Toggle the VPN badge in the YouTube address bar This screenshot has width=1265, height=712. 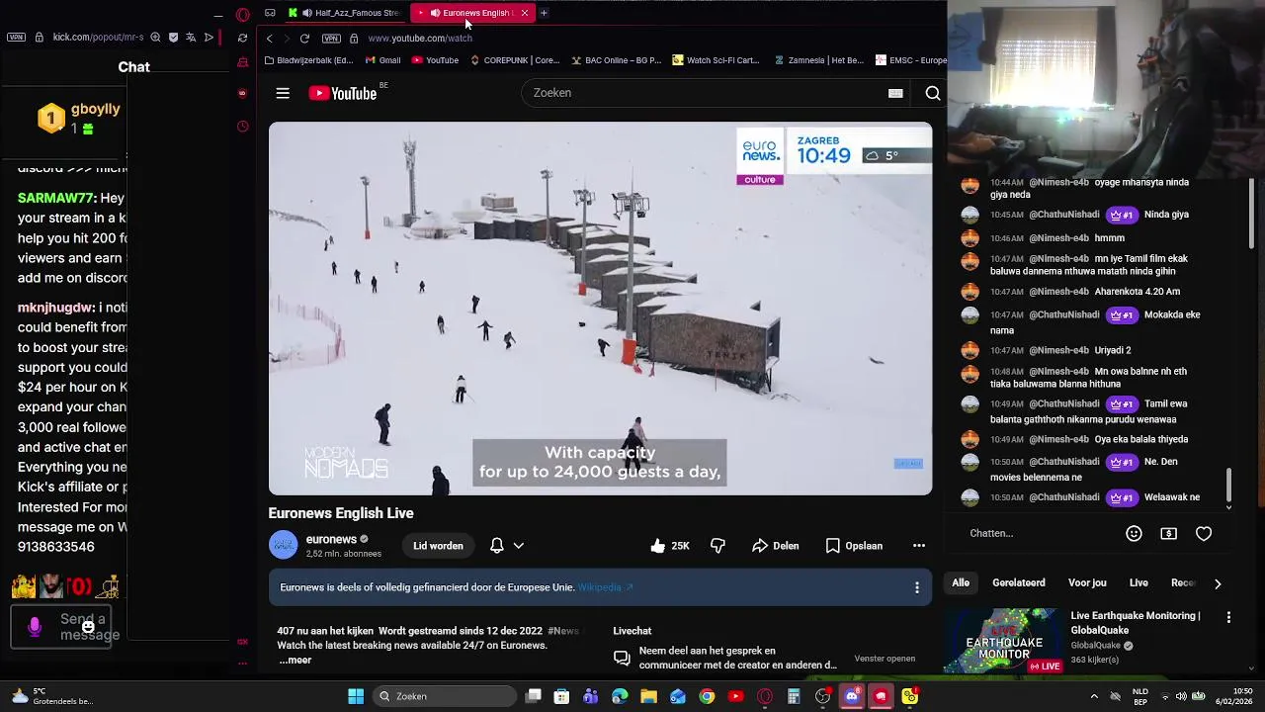pos(331,39)
